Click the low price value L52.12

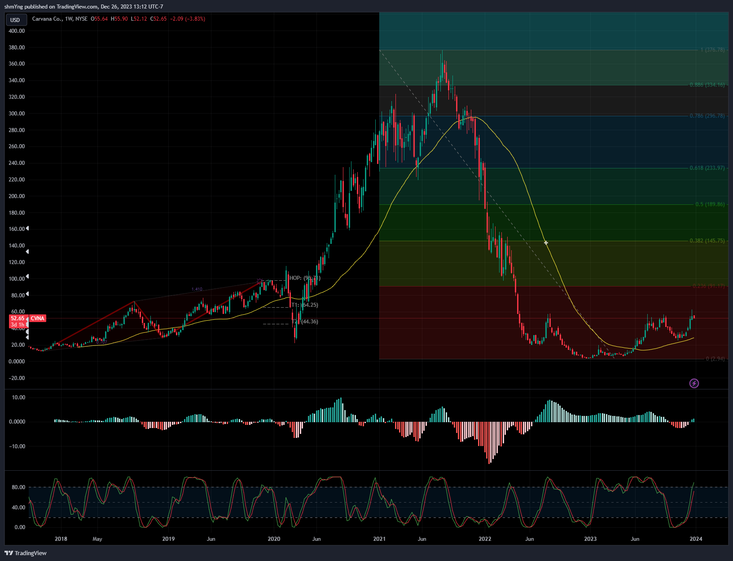[x=139, y=19]
